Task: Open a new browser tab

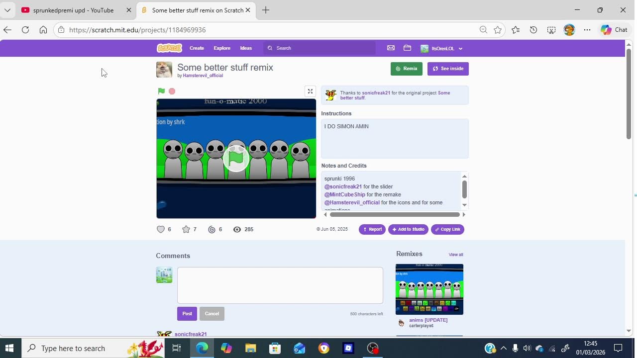Action: (x=266, y=10)
